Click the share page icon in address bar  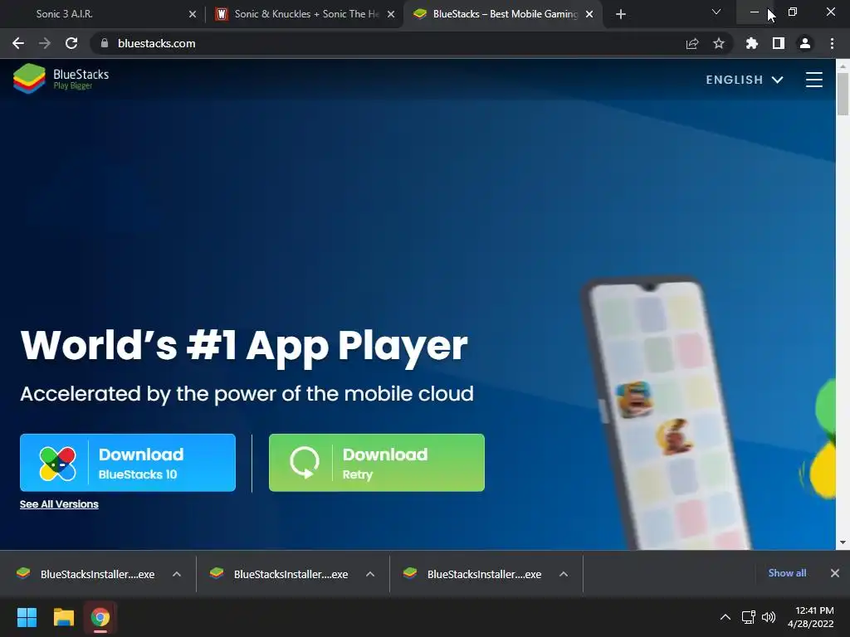tap(692, 43)
